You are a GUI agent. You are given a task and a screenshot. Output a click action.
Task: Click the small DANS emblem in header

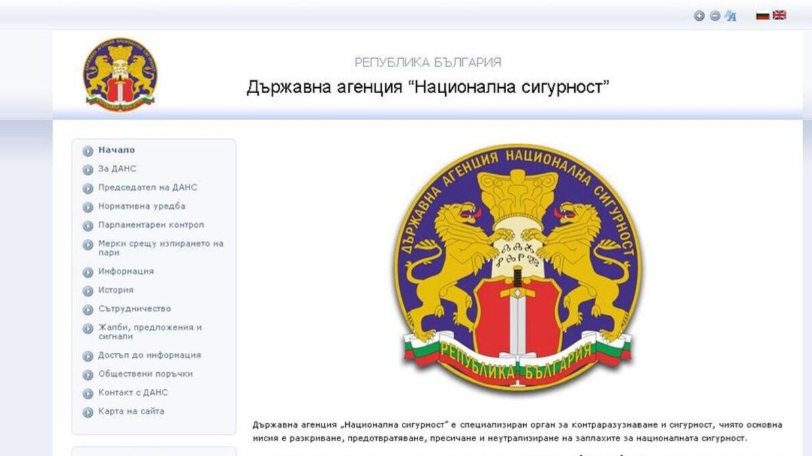(x=120, y=74)
